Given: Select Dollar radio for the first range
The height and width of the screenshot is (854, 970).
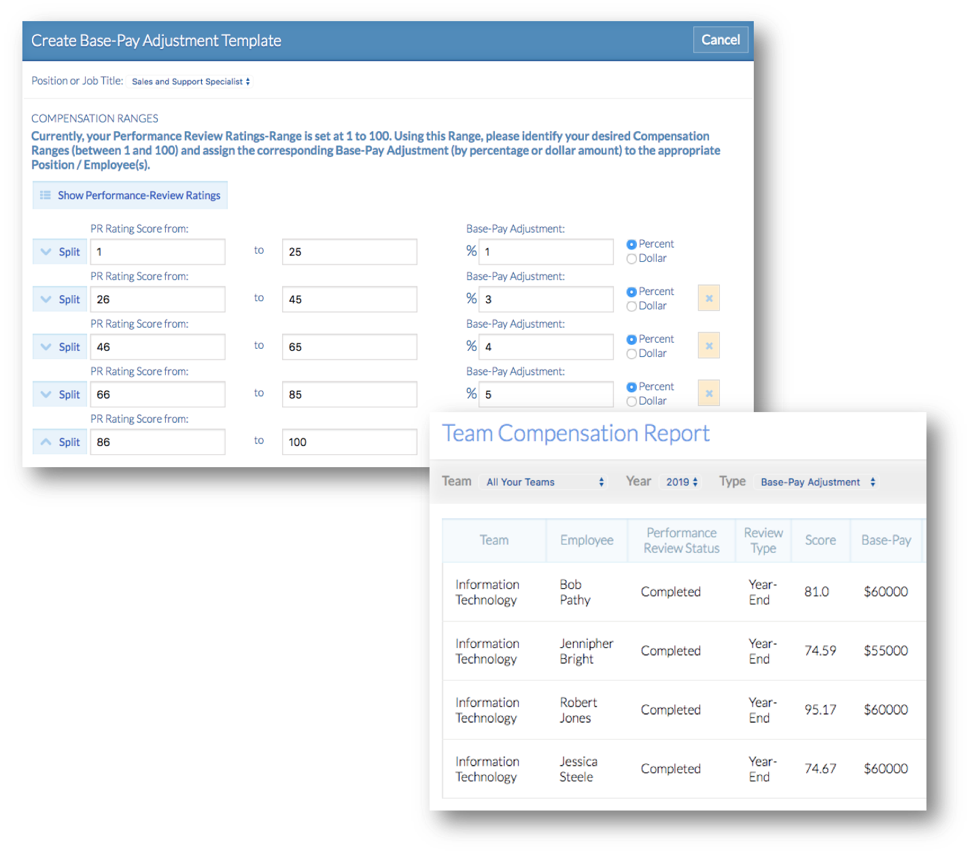Looking at the screenshot, I should 631,259.
